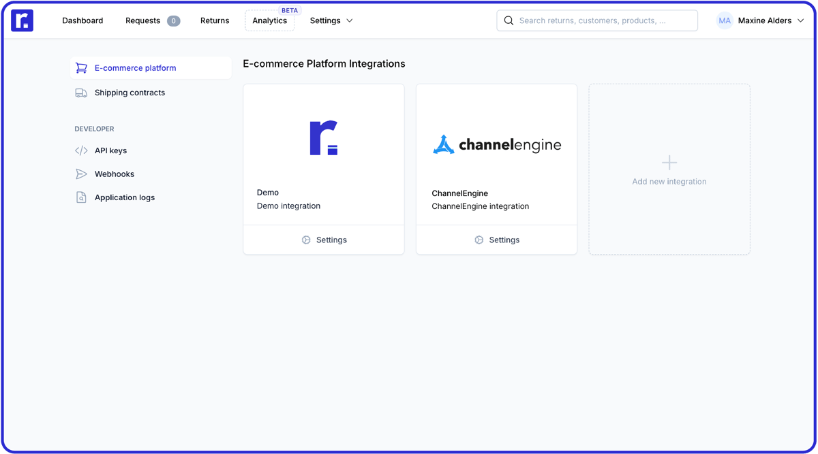The image size is (818, 454).
Task: Click the shopping cart icon beside E-commerce platform
Action: tap(81, 68)
